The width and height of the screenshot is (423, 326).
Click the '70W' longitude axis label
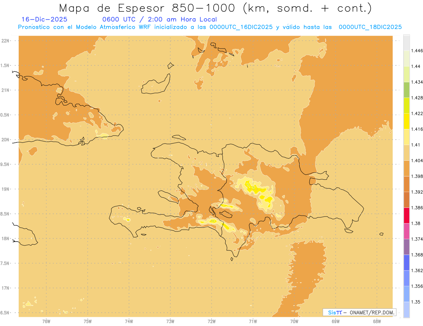coord(294,321)
